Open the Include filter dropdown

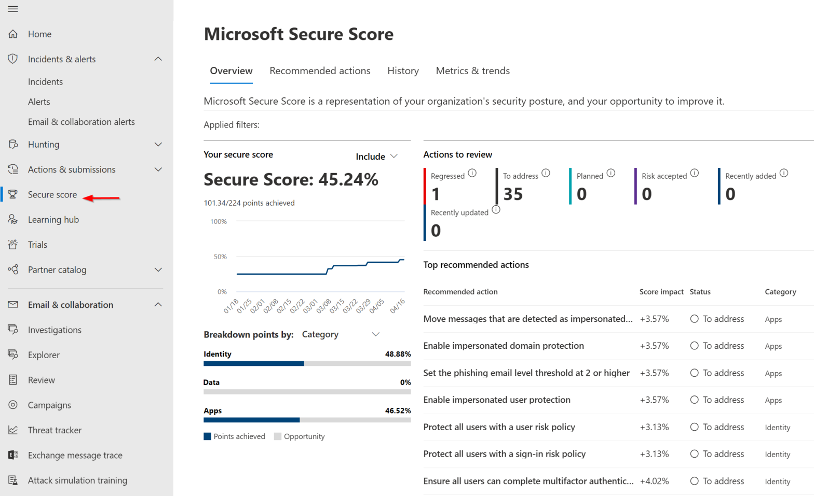coord(375,156)
